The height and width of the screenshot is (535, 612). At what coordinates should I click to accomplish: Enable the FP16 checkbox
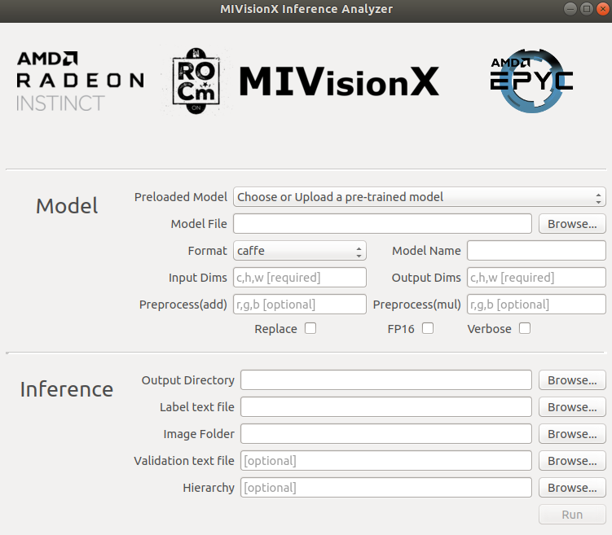coord(428,328)
